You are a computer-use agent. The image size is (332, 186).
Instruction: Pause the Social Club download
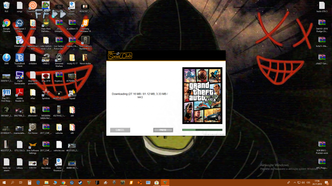tap(163, 130)
